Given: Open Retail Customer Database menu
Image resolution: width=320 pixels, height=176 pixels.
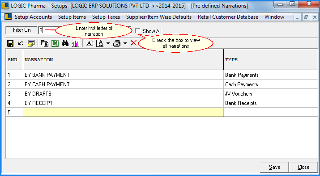Looking at the screenshot, I should [x=228, y=17].
